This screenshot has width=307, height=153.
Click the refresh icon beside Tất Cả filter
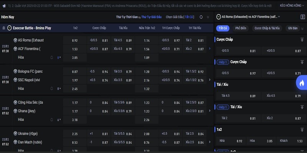(x=201, y=17)
